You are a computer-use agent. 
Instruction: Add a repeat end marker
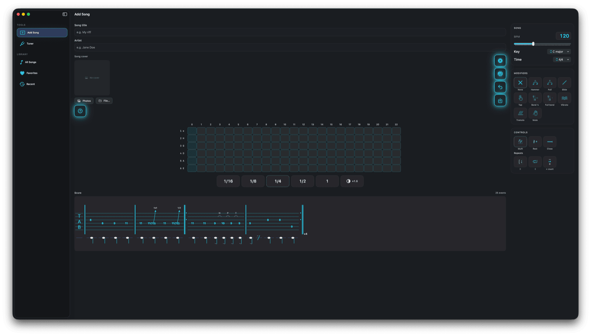[x=535, y=162]
